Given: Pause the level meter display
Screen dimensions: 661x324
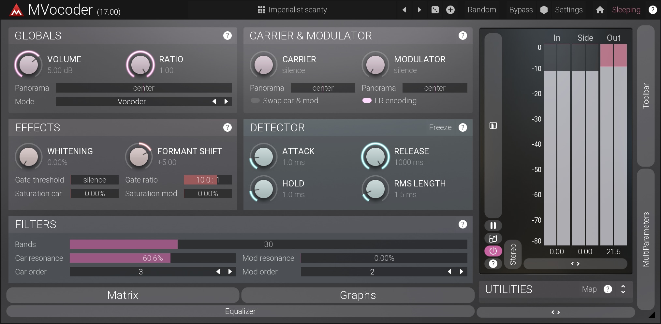Looking at the screenshot, I should pos(493,225).
